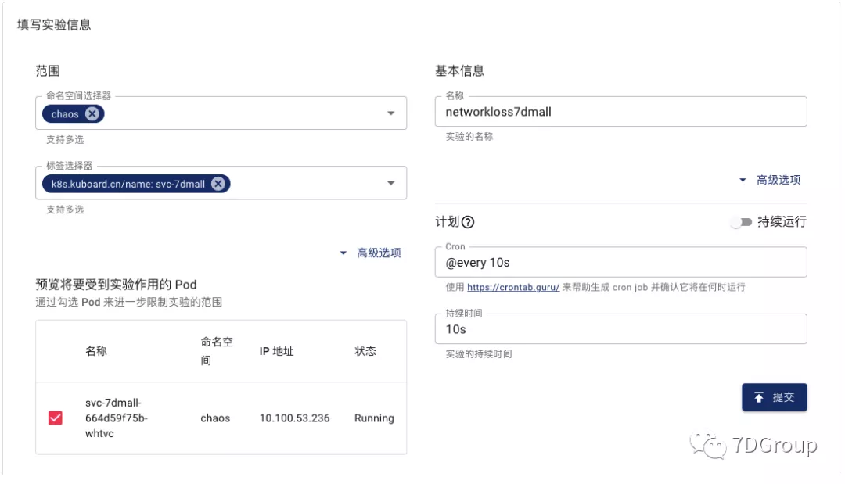
Task: Click the 填写实验信息 heading
Action: pyautogui.click(x=54, y=25)
